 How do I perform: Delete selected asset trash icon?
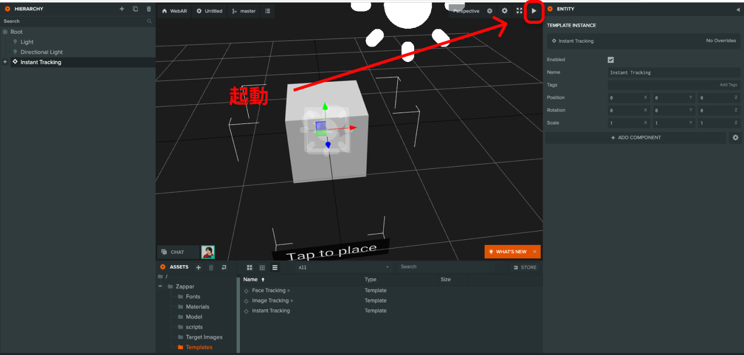click(211, 267)
